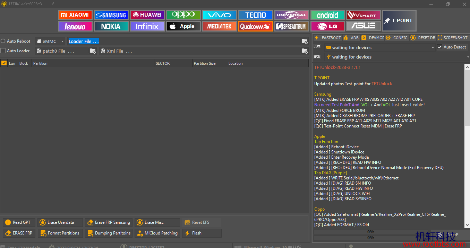Open the MediaTek chipset module

[x=220, y=26]
